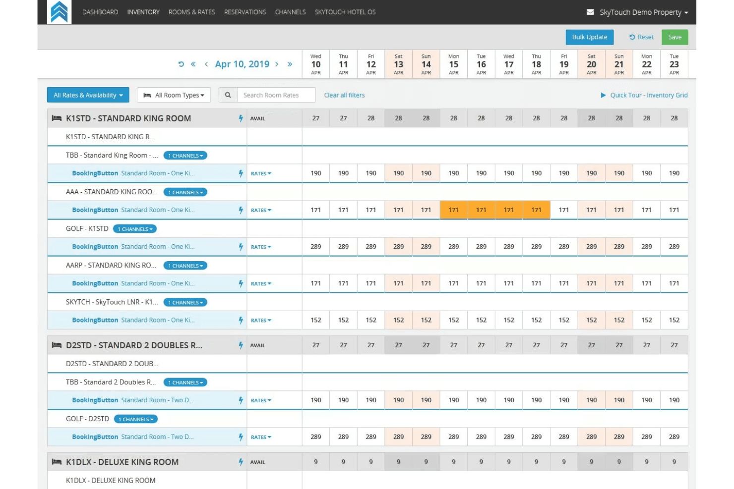
Task: Expand 1 Channels for TBB Standard King
Action: (x=185, y=156)
